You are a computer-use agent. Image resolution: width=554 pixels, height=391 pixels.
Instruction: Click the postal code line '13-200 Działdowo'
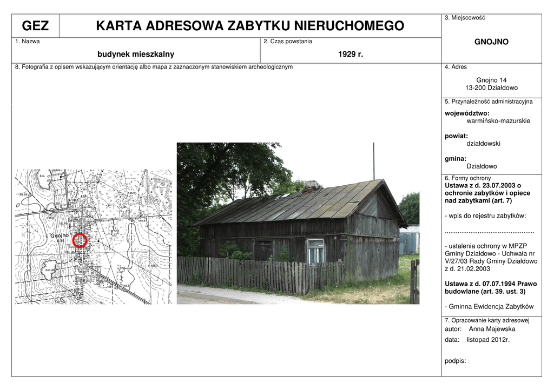[x=491, y=87]
